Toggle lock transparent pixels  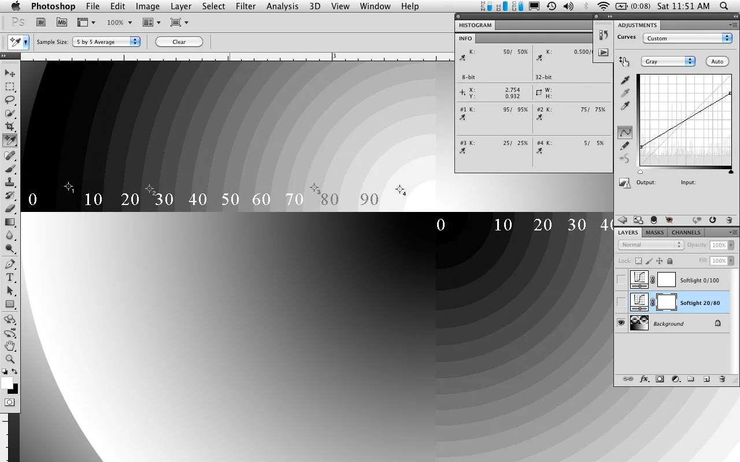638,261
